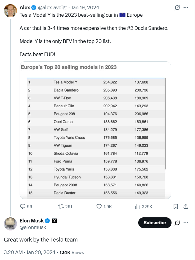Click Grok icon beside Subscribe button
Screen dimensions: 195x260
[x=177, y=223]
